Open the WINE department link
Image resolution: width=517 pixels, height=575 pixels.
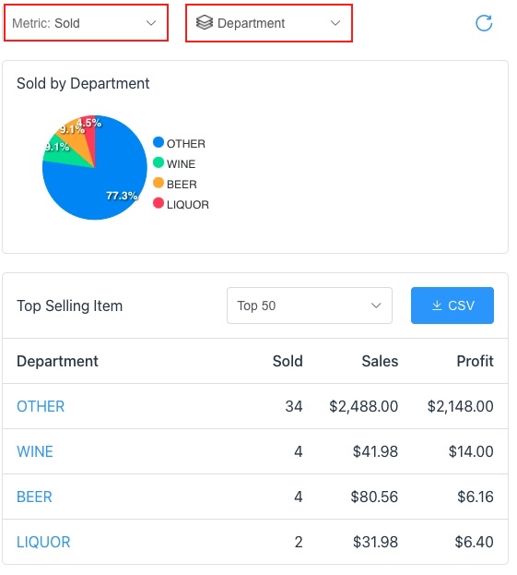click(x=35, y=451)
